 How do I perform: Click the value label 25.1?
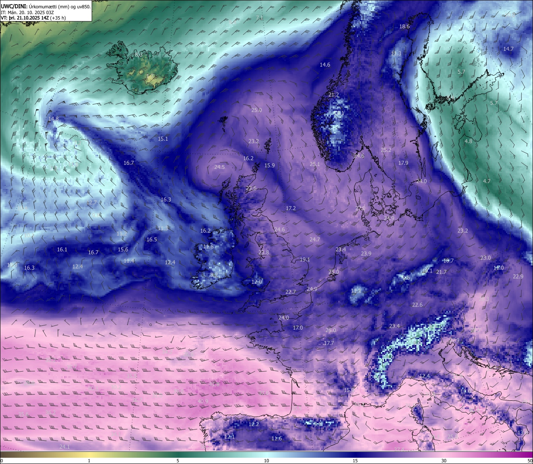click(x=315, y=164)
